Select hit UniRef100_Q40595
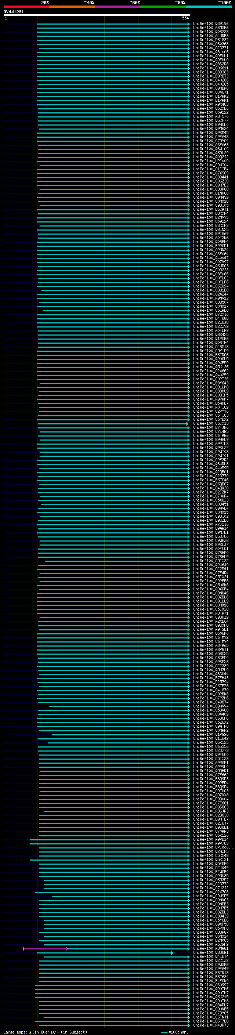 point(211,468)
